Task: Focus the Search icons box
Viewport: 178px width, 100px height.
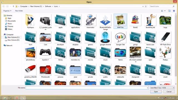Action: click(162, 6)
